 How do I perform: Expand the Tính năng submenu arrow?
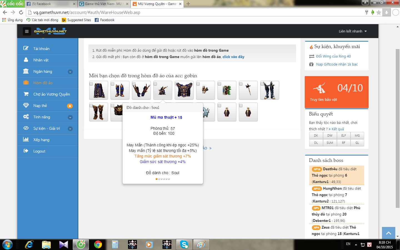click(x=70, y=117)
